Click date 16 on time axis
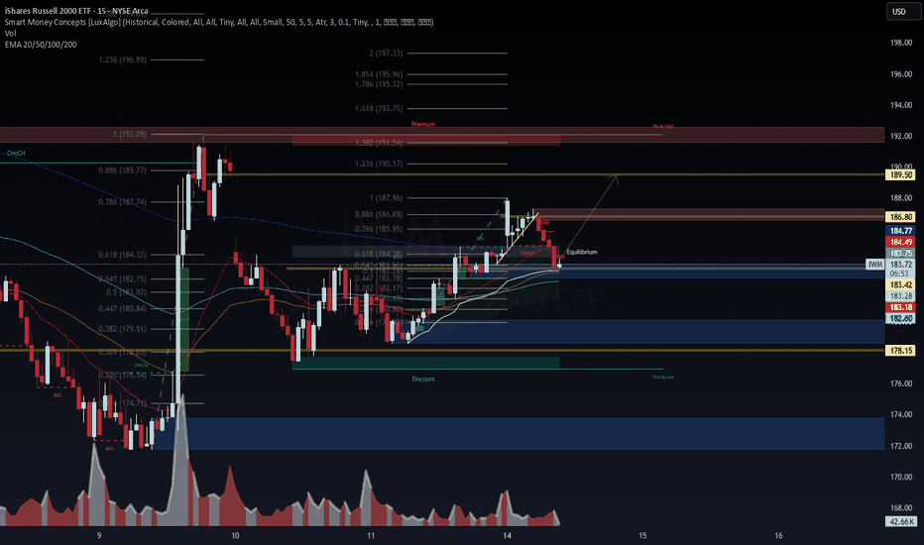 coord(778,535)
